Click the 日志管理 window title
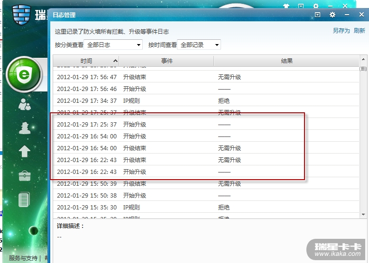This screenshot has width=369, height=263. [x=64, y=15]
